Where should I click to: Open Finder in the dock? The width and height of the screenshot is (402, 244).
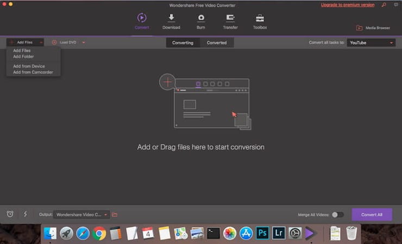(50, 233)
